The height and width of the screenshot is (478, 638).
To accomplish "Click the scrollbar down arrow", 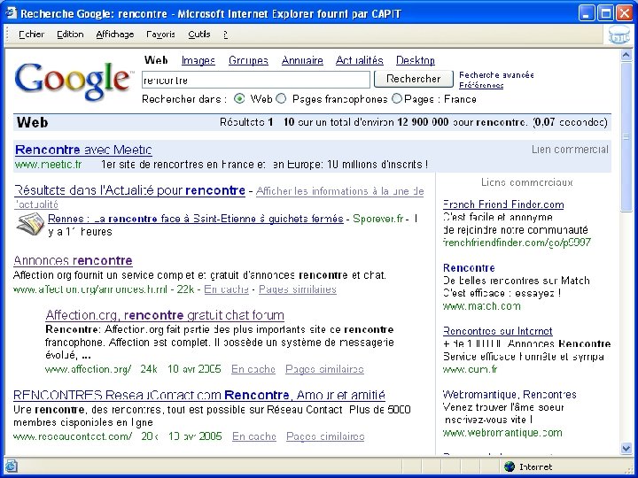I will [x=626, y=448].
